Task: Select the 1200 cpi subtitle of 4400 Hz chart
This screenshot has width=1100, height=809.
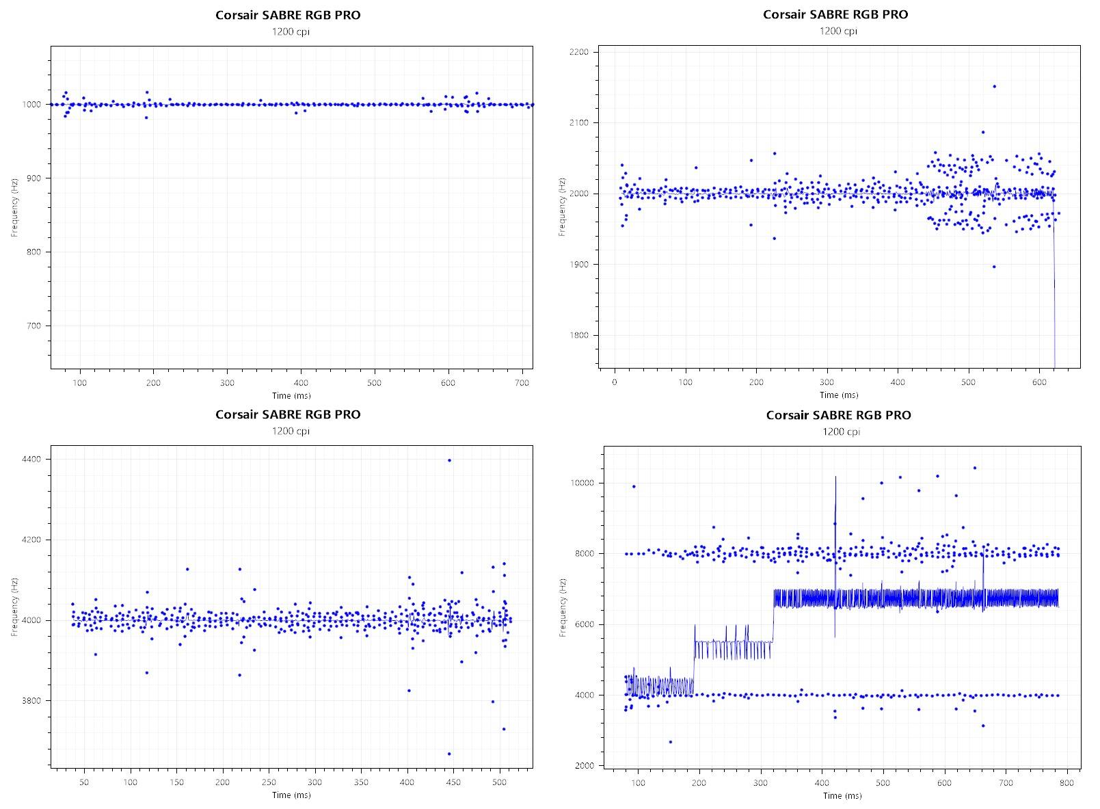Action: pyautogui.click(x=291, y=432)
